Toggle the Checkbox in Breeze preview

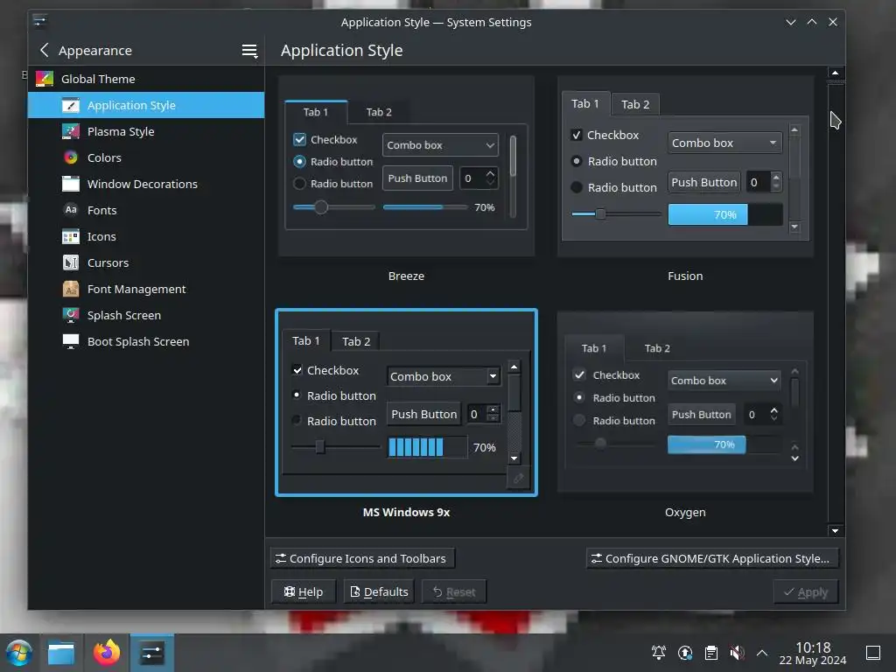(x=300, y=139)
